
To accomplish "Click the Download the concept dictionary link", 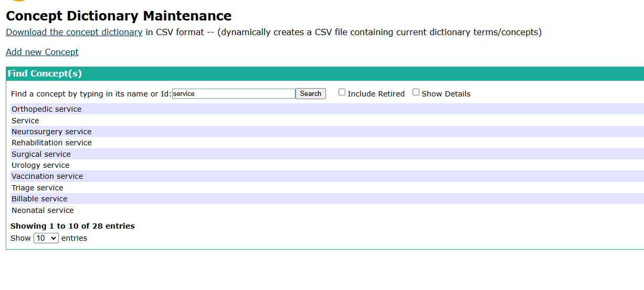I will click(74, 32).
